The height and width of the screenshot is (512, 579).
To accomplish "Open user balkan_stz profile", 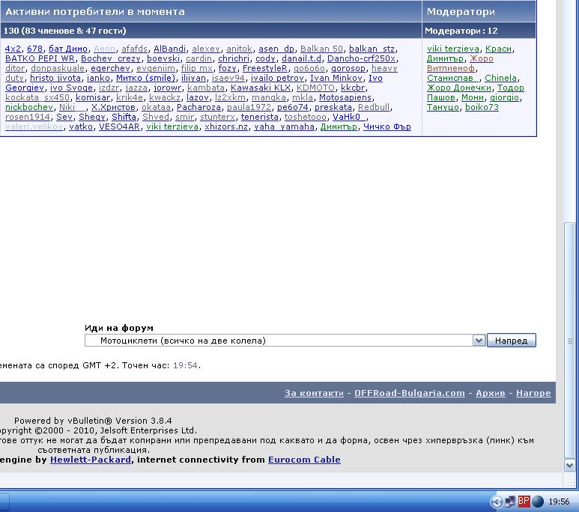I will coord(372,49).
